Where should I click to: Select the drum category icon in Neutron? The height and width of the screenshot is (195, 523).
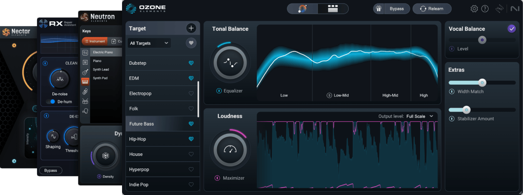click(x=85, y=101)
